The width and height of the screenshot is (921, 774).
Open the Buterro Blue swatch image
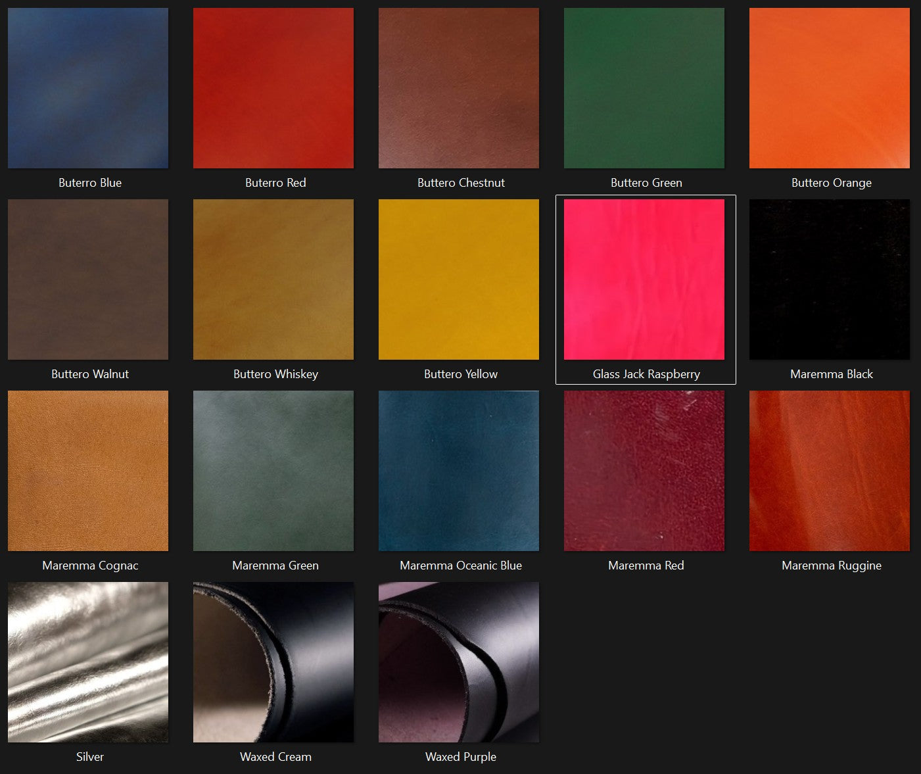click(88, 88)
